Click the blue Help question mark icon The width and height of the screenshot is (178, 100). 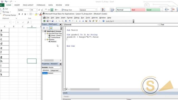click(x=103, y=21)
